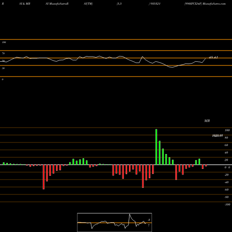Click the SI(TM) header label

tap(88, 4)
